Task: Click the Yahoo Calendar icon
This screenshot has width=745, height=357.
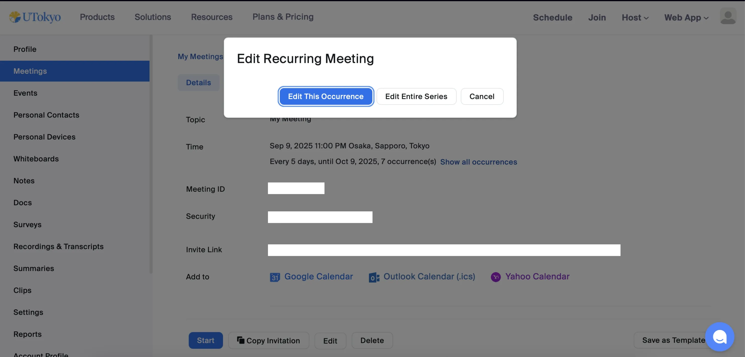Action: pyautogui.click(x=496, y=277)
